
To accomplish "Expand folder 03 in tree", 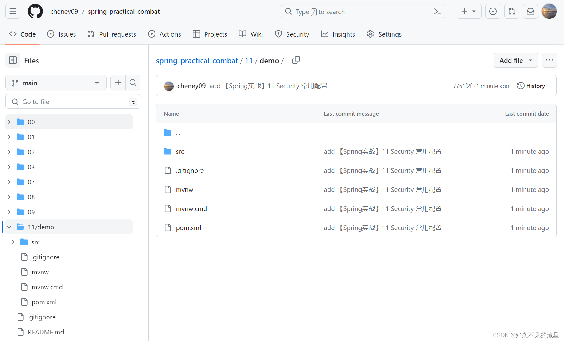I will (9, 167).
